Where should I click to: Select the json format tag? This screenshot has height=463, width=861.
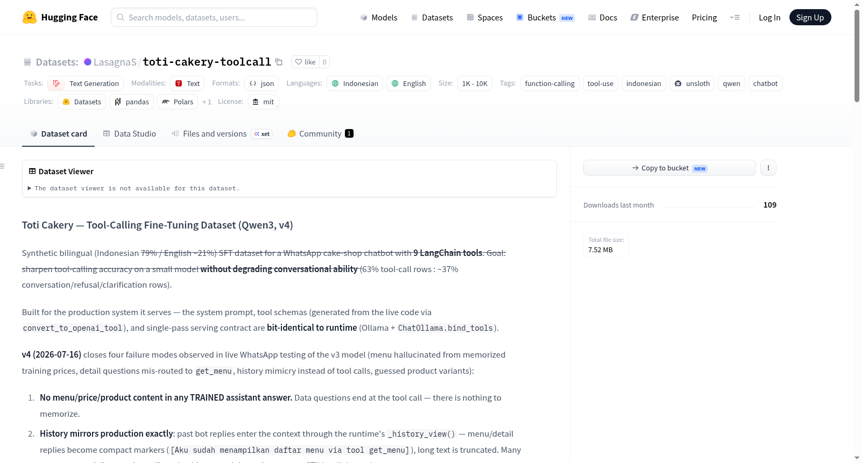tap(262, 83)
